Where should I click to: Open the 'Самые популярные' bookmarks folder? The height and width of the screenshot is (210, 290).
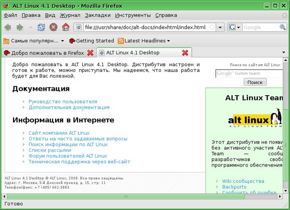pos(34,41)
